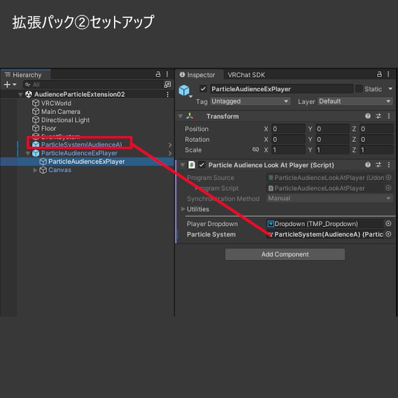Select the Main Camera object

tap(61, 112)
